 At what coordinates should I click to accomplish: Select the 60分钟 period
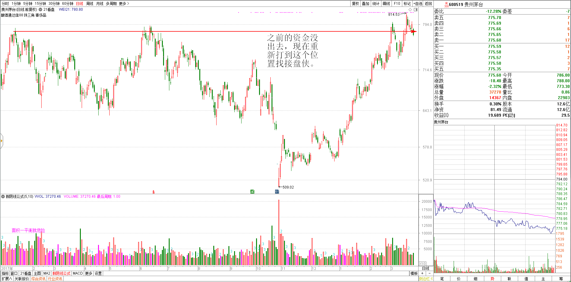[x=68, y=4]
